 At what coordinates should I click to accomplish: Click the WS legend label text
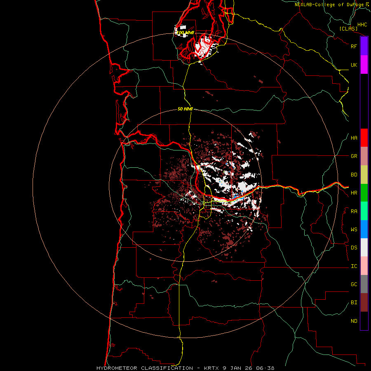click(354, 230)
